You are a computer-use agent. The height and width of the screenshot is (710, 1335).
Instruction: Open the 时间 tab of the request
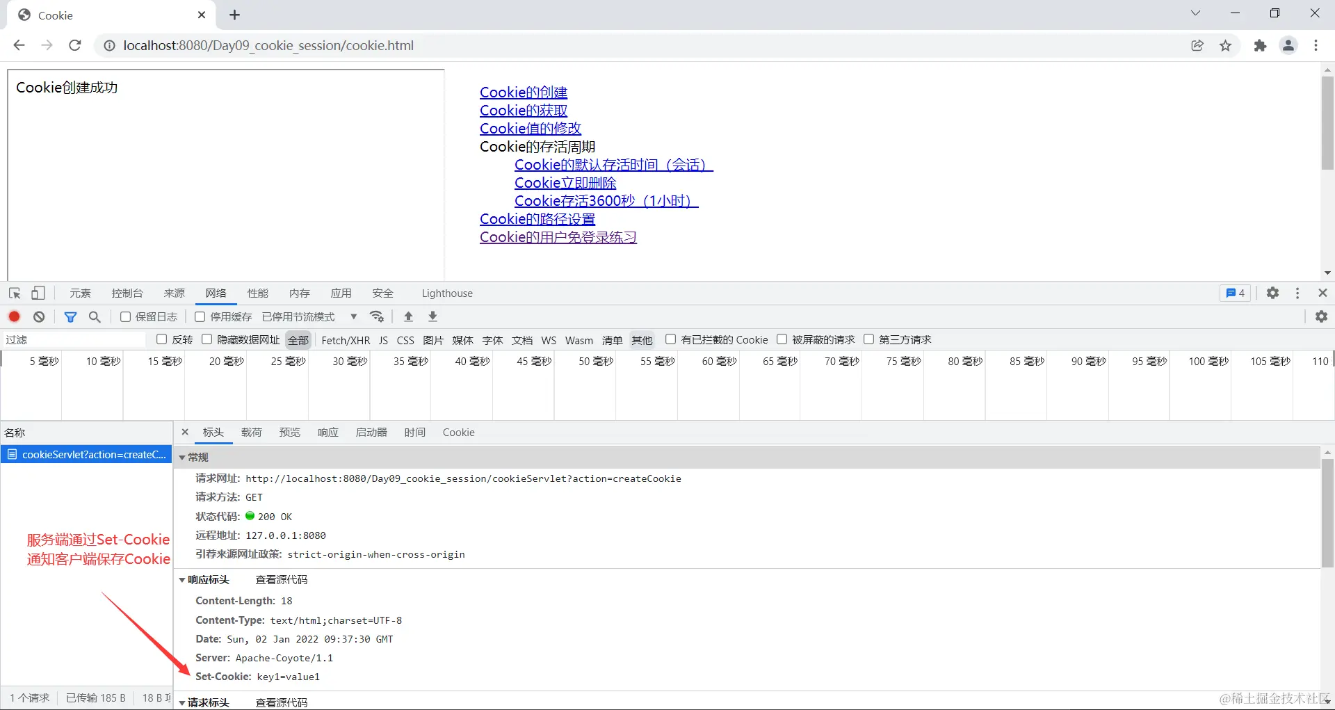[x=415, y=433]
